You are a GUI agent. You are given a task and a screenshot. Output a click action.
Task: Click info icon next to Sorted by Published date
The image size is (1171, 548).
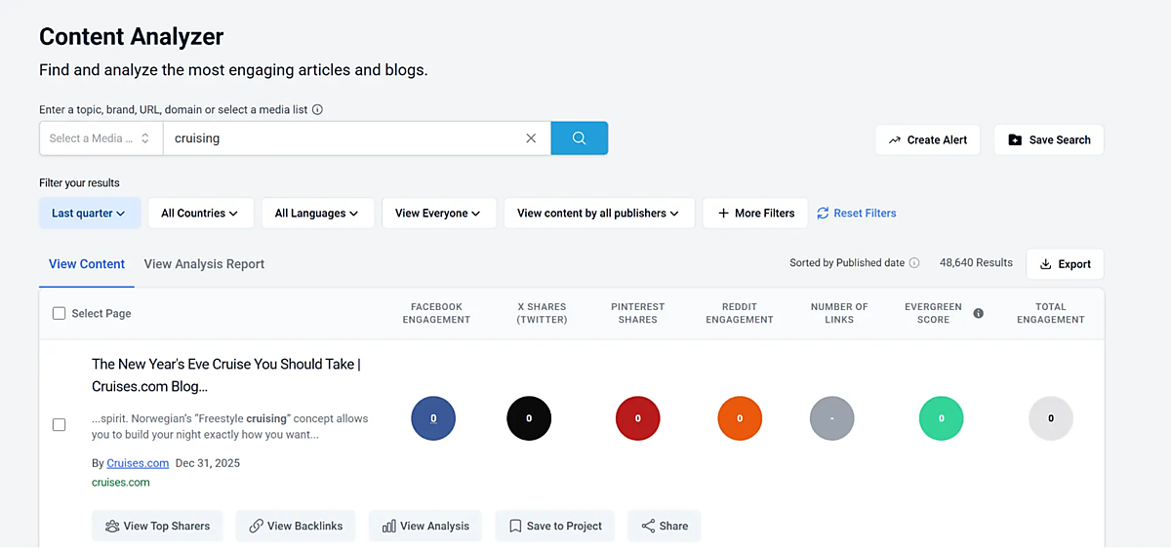pyautogui.click(x=914, y=263)
